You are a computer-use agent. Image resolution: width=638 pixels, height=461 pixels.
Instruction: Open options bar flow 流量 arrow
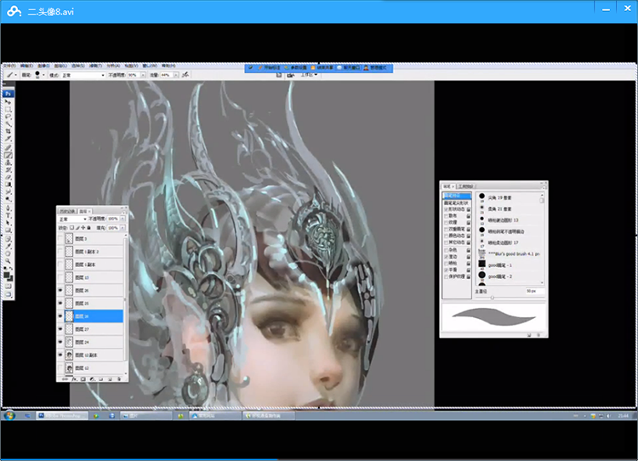[176, 75]
